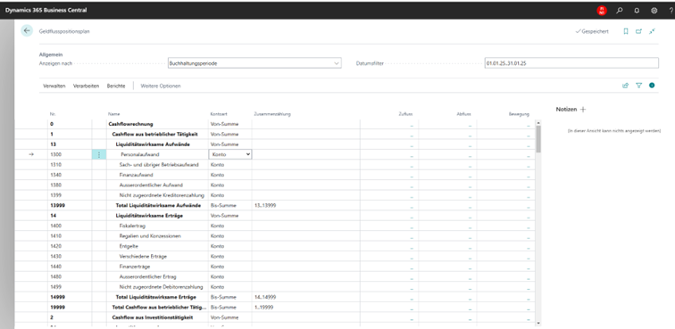Viewport: 675px width, 329px height.
Task: Click the 13..13999 totaling cell
Action: tap(305, 206)
